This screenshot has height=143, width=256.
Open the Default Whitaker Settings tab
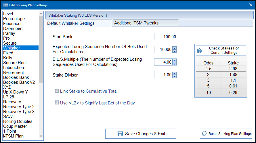pyautogui.click(x=71, y=23)
